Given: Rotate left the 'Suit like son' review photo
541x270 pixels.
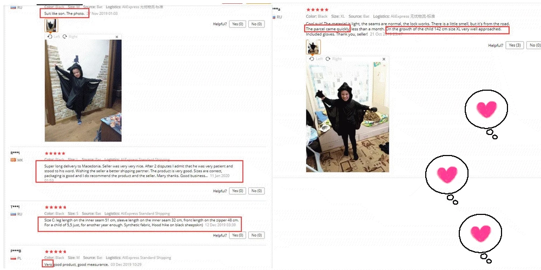Looking at the screenshot, I should (x=55, y=37).
